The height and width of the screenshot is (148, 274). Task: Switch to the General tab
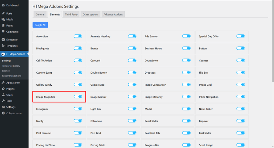pyautogui.click(x=40, y=14)
